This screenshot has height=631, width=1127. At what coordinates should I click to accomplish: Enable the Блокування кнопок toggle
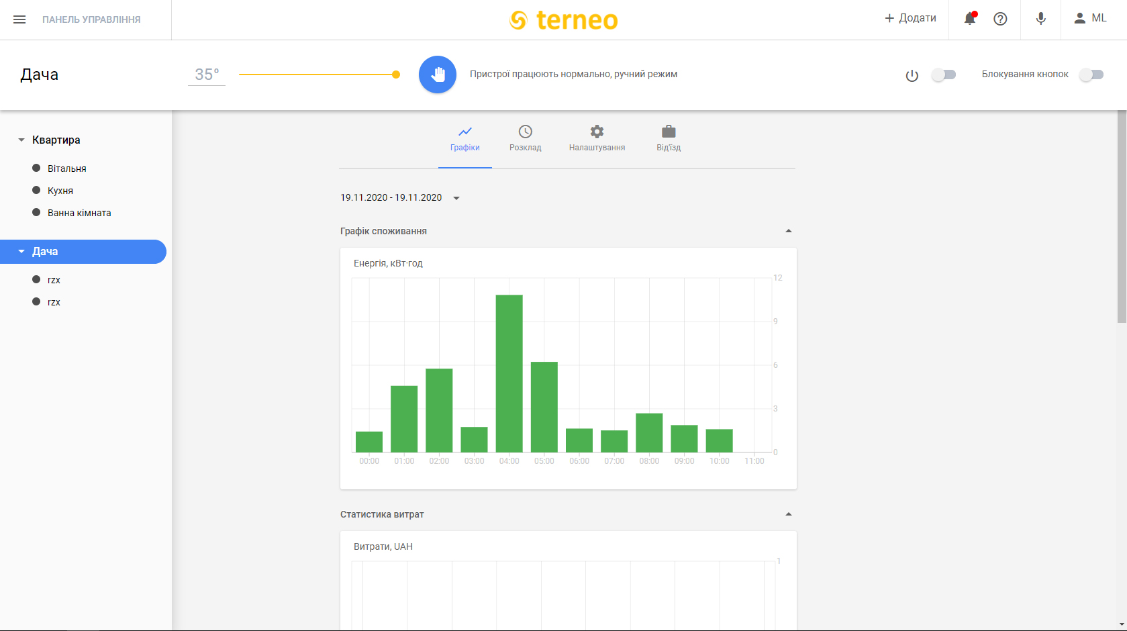[x=1091, y=75]
